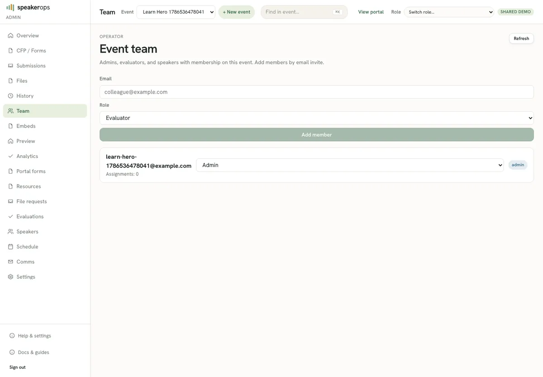Screen dimensions: 543x377
Task: Open the Switch role dropdown
Action: point(449,12)
